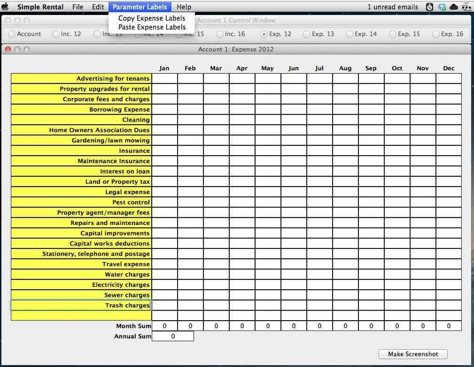This screenshot has height=367, width=474.
Task: Open the File menu
Action: pos(78,7)
